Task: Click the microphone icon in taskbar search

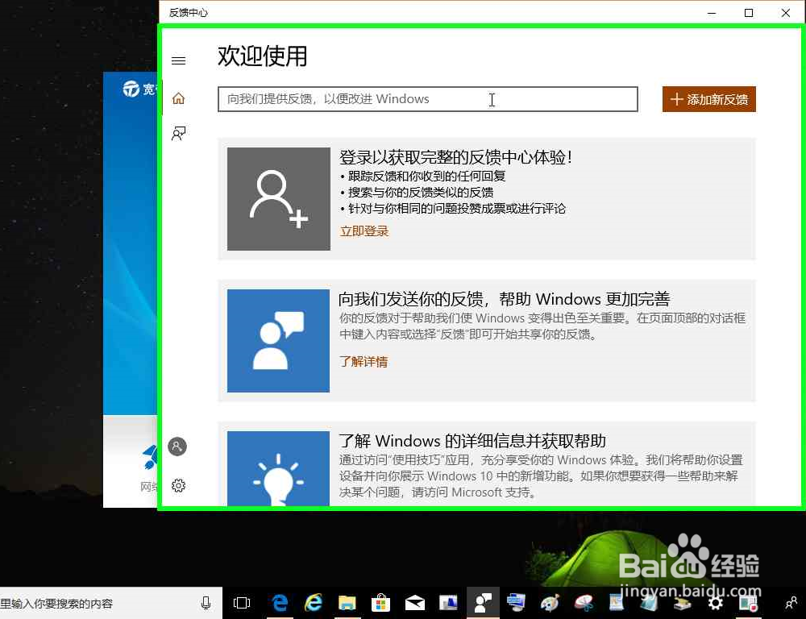Action: pos(207,602)
